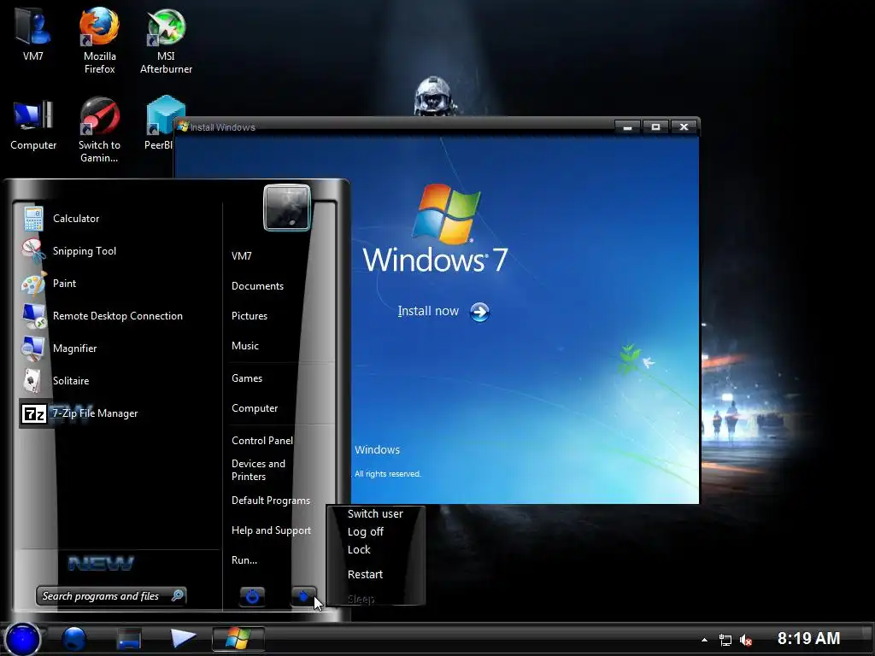Open the VM7 user folder link
Screen dimensions: 875x656
241,256
